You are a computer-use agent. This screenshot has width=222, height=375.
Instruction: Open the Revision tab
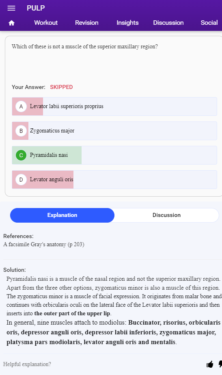[x=87, y=23]
